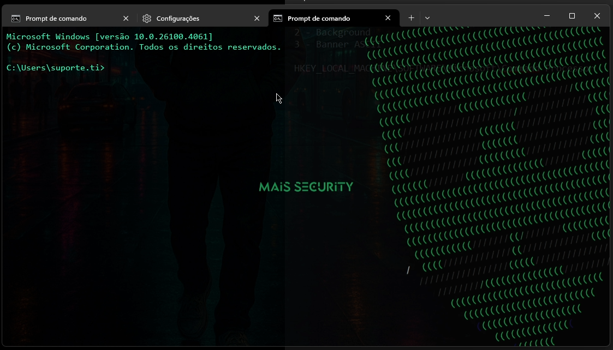Open a new tab with plus button
The width and height of the screenshot is (613, 350).
point(411,18)
